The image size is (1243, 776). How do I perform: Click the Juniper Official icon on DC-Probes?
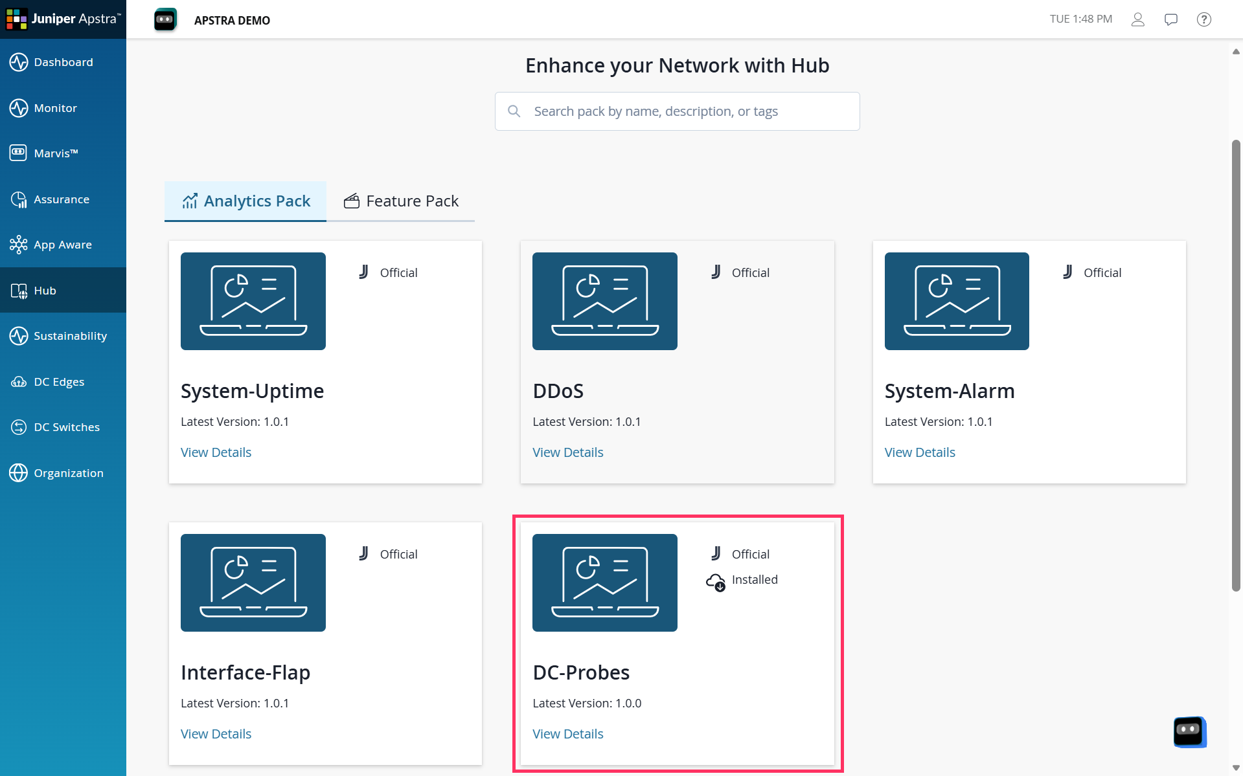[716, 554]
